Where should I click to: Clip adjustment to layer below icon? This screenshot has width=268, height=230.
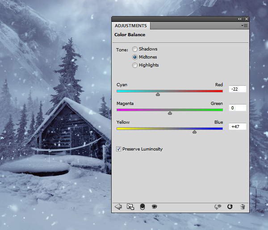(x=142, y=207)
